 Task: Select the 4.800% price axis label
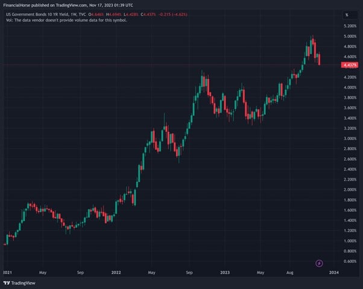coord(350,46)
